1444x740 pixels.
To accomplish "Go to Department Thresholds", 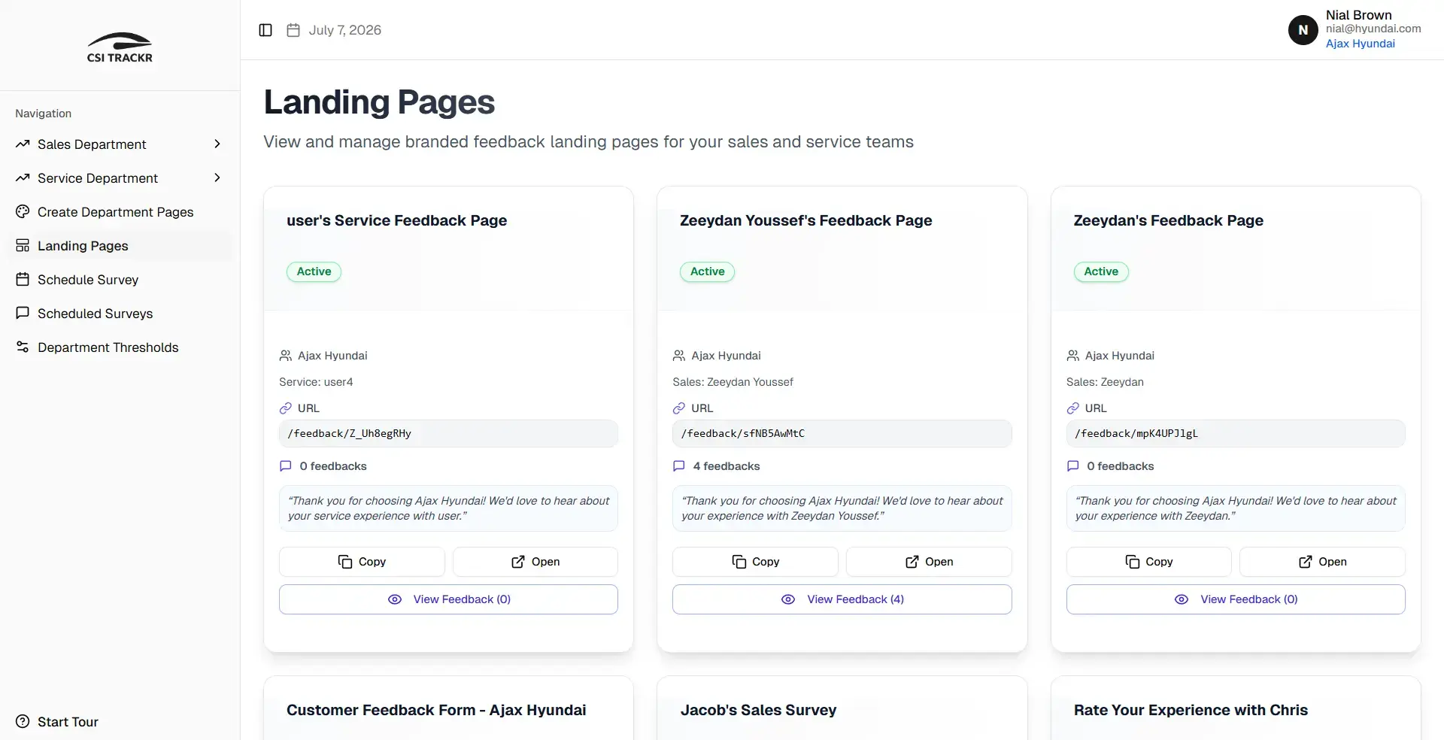I will coord(120,347).
